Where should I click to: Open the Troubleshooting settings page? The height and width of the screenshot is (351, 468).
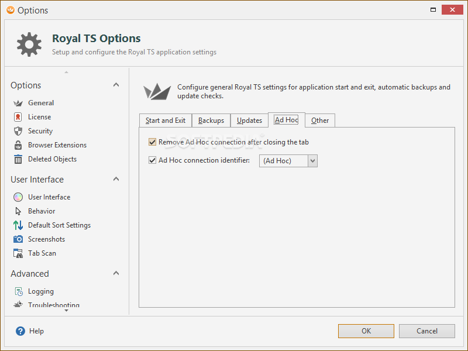click(x=54, y=305)
